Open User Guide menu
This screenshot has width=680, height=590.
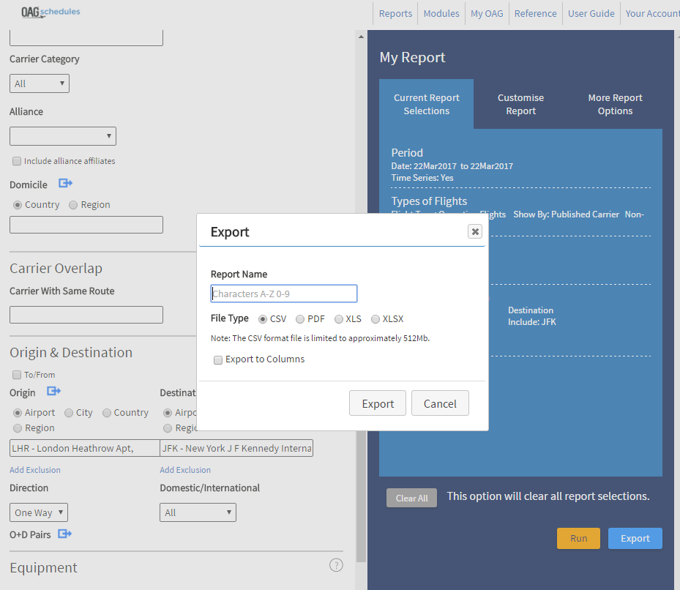[x=591, y=13]
